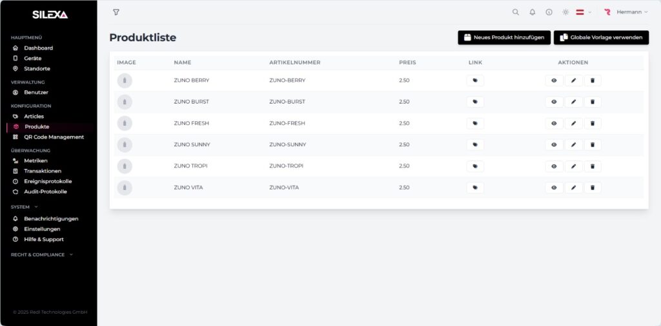Open Einstellungen in sidebar
661x326 pixels.
pyautogui.click(x=42, y=229)
